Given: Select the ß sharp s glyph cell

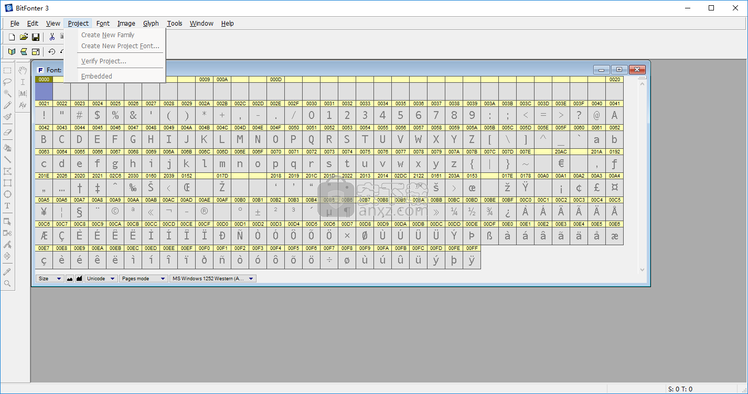Looking at the screenshot, I should [489, 236].
